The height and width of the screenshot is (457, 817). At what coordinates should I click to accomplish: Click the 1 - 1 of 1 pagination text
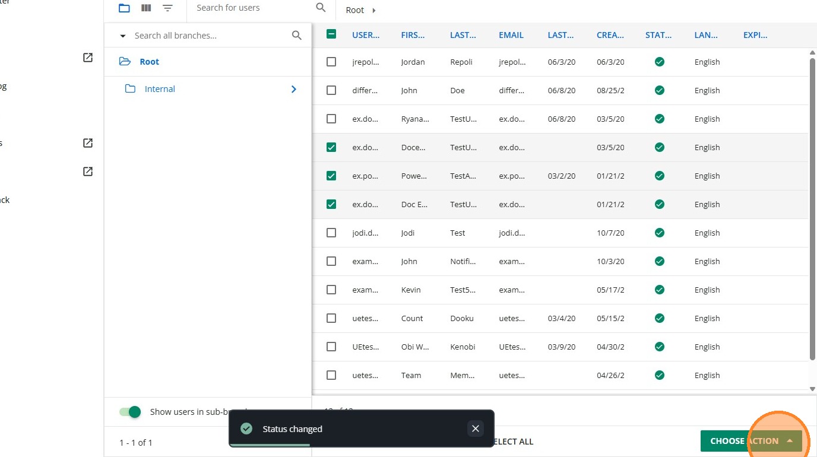pos(136,443)
